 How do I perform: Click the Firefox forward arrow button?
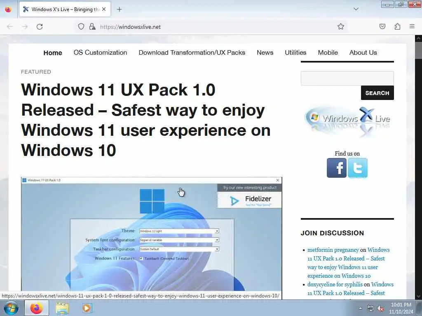tap(25, 27)
